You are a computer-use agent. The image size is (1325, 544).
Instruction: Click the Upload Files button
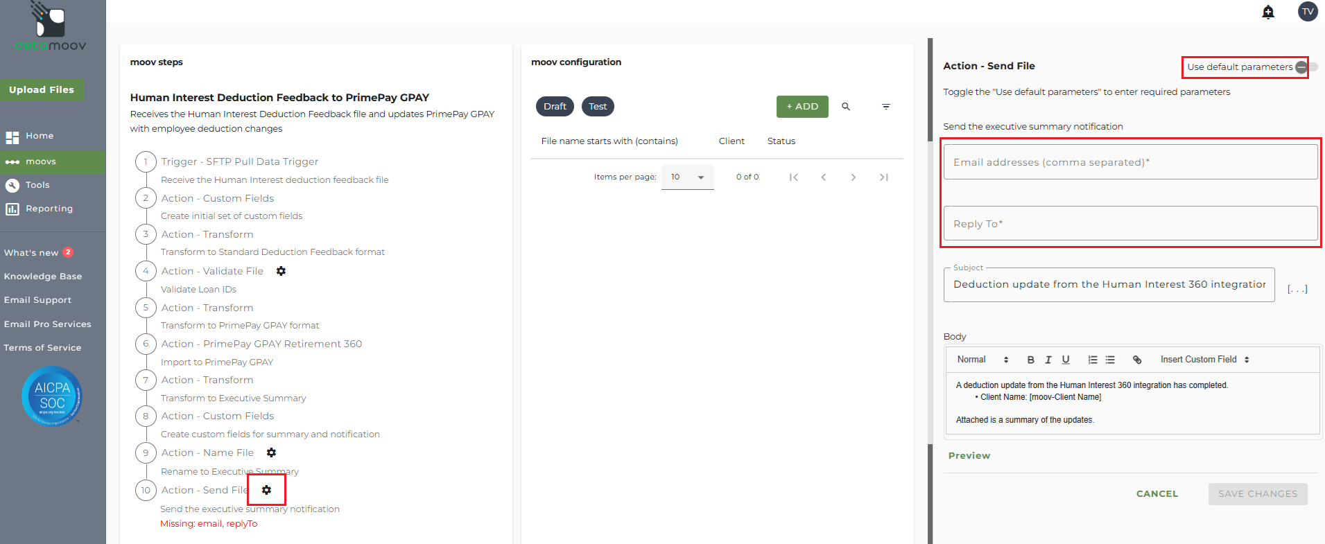42,90
